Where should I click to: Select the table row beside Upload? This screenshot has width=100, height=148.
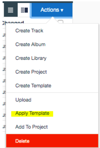[4, 104]
